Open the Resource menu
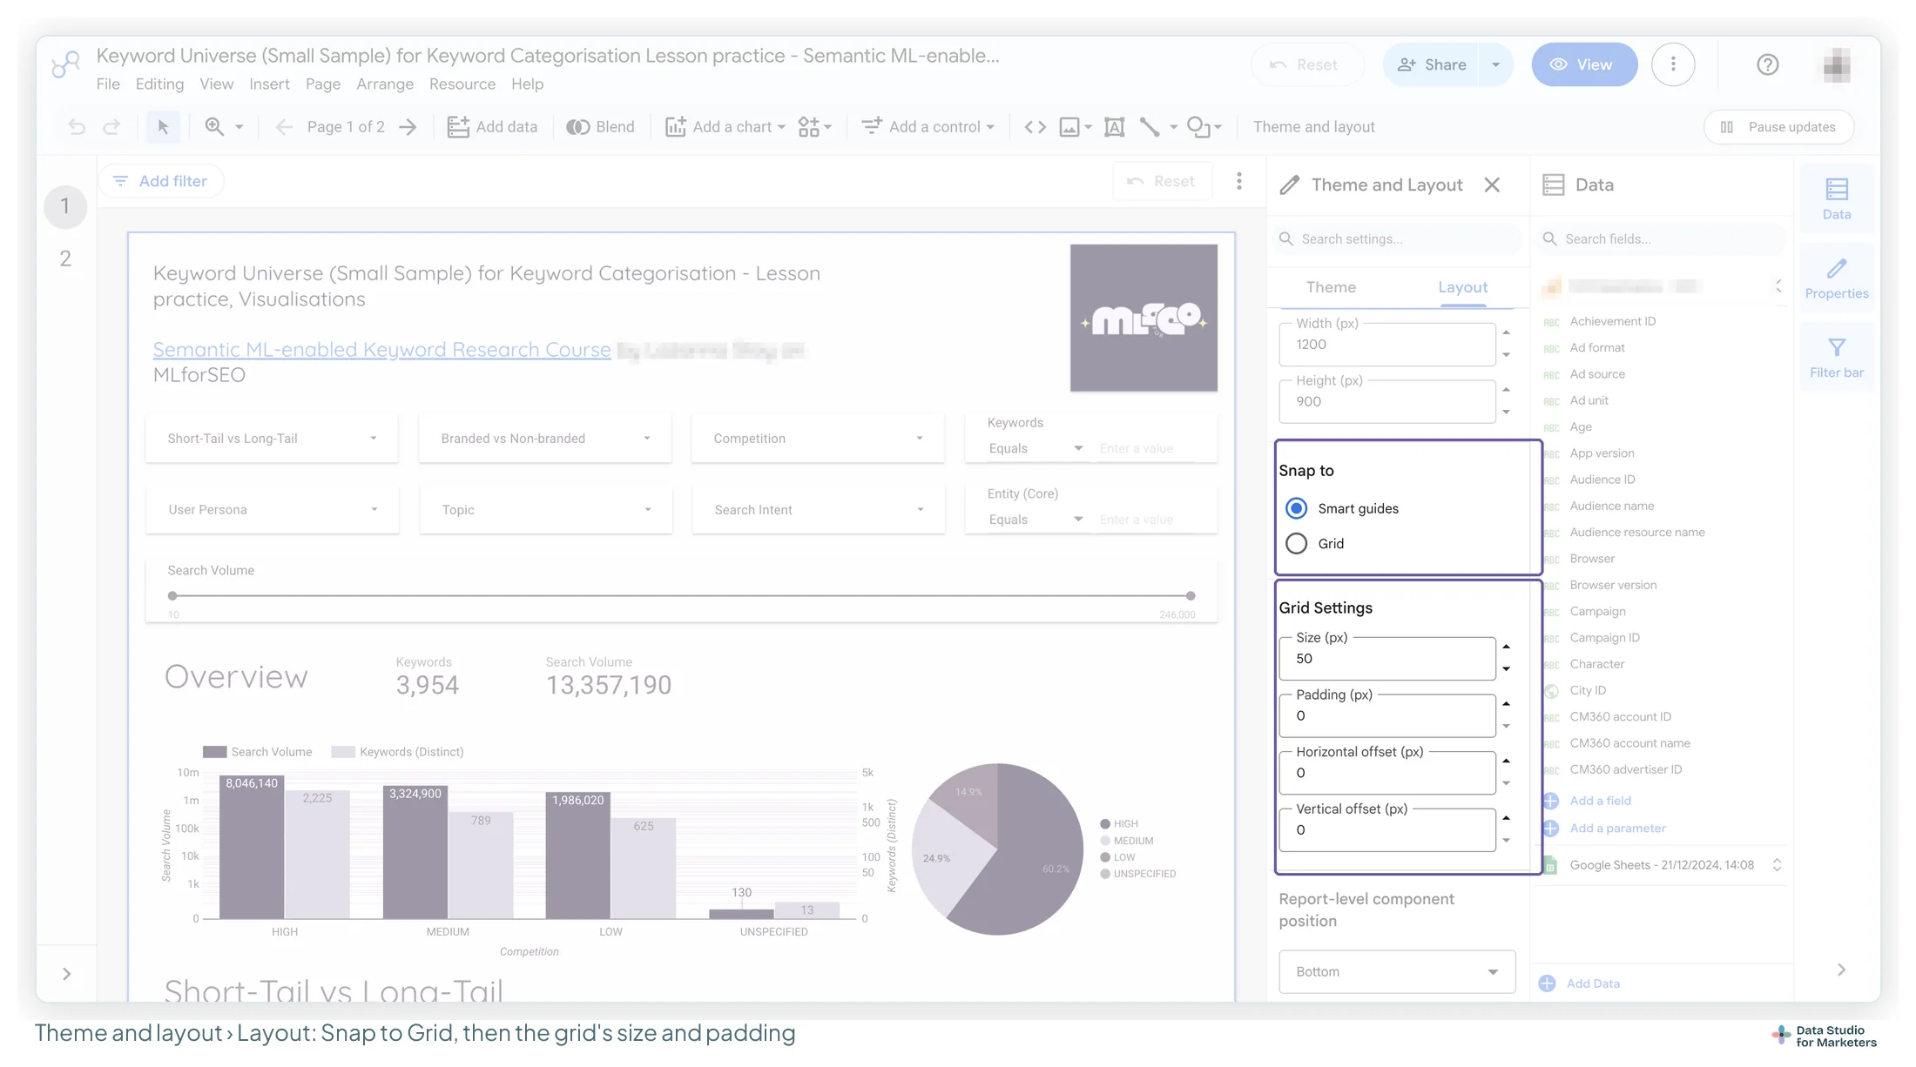Viewport: 1916px width, 1067px height. click(x=462, y=84)
